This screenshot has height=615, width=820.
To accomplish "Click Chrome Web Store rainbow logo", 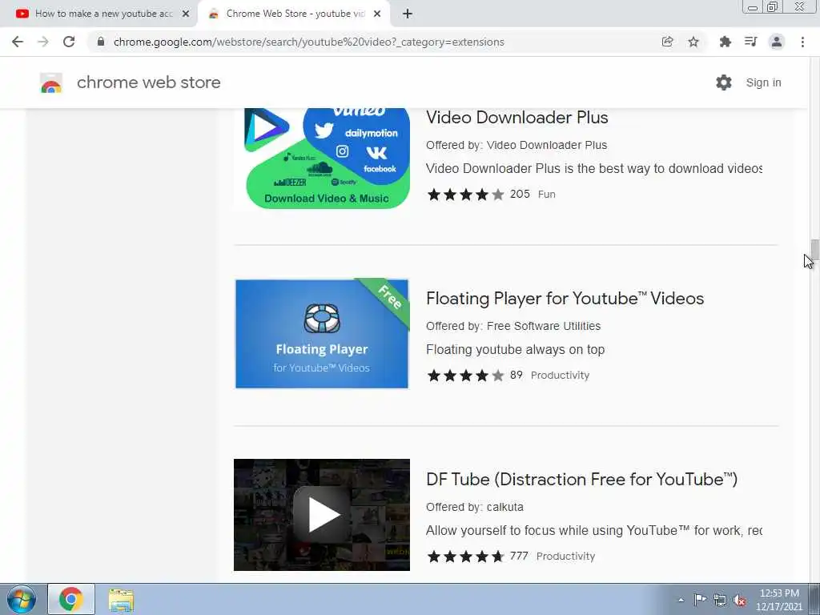I will tap(51, 82).
